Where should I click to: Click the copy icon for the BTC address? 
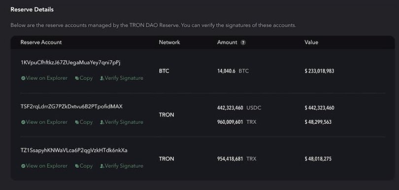pos(76,78)
